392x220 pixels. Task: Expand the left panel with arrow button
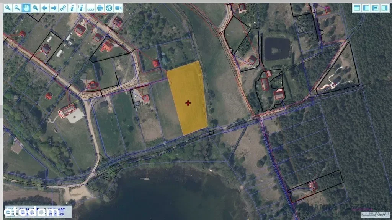coord(375,8)
